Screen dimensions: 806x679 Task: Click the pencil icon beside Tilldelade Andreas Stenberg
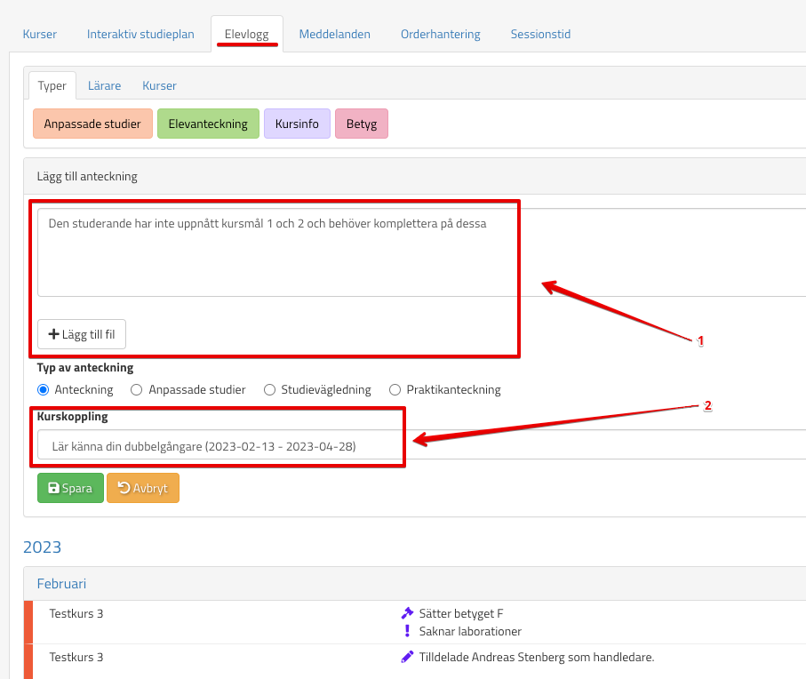point(408,657)
